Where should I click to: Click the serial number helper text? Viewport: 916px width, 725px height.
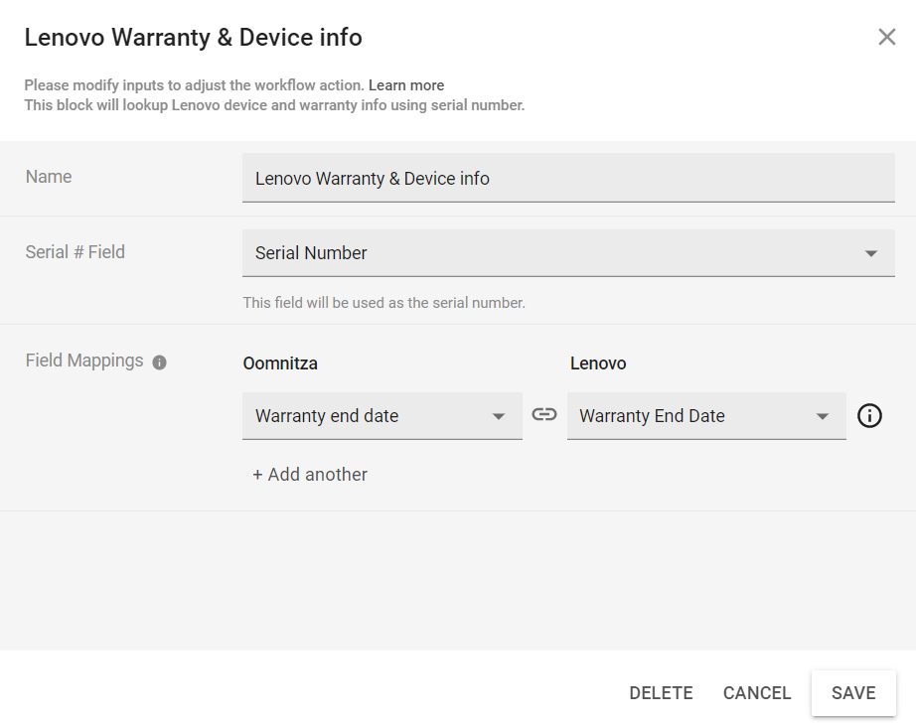tap(383, 303)
